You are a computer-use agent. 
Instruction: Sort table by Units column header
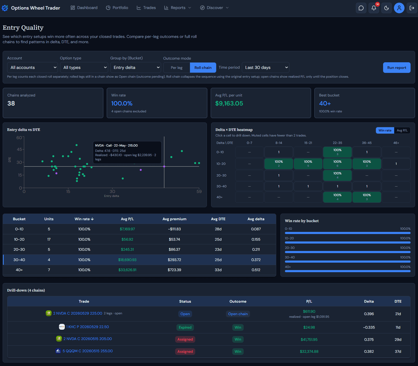[49, 219]
